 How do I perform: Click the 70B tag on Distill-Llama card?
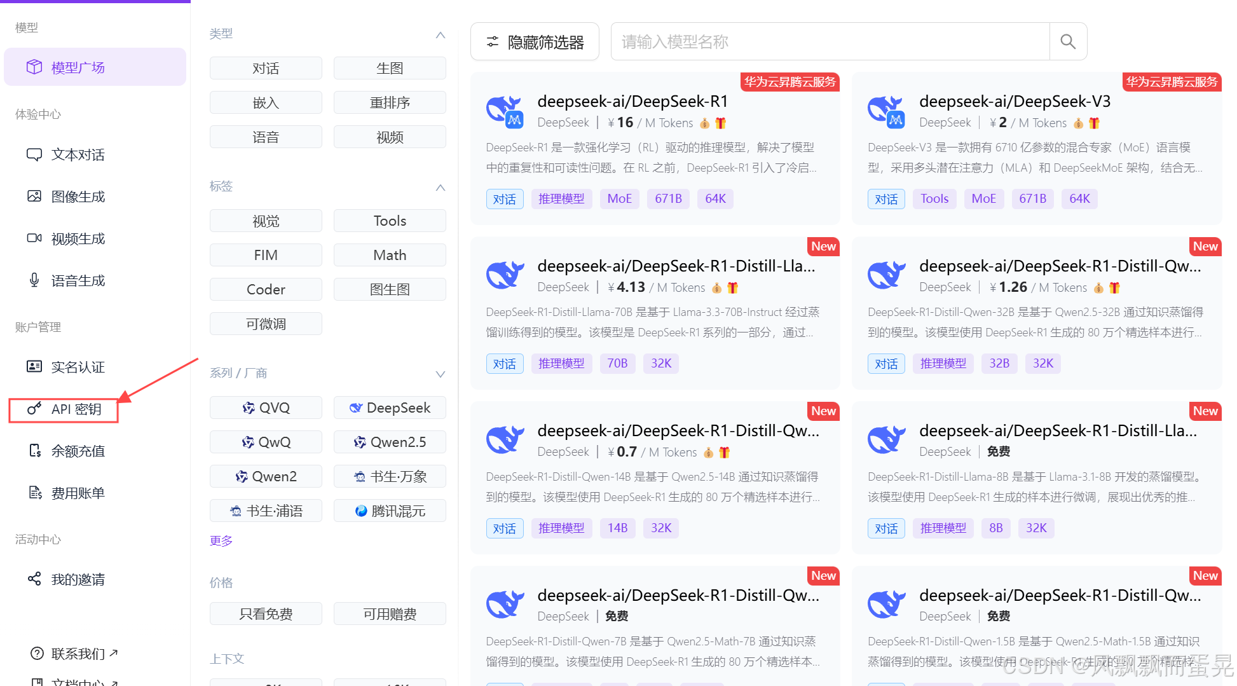tap(617, 364)
